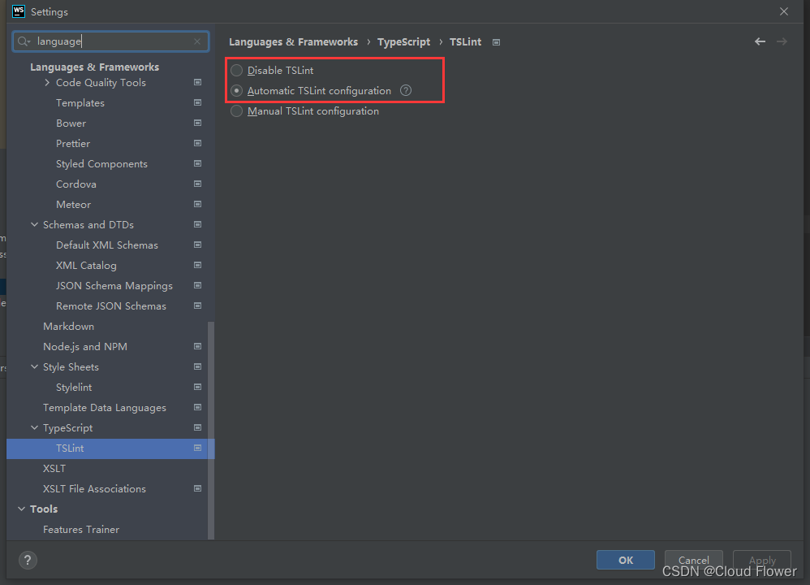810x585 pixels.
Task: Open the help icon at bottom left
Action: pos(28,560)
